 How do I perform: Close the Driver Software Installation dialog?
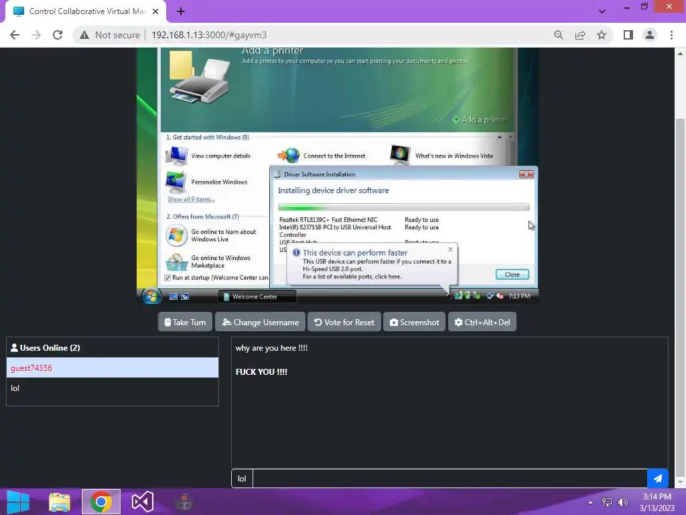[x=526, y=174]
